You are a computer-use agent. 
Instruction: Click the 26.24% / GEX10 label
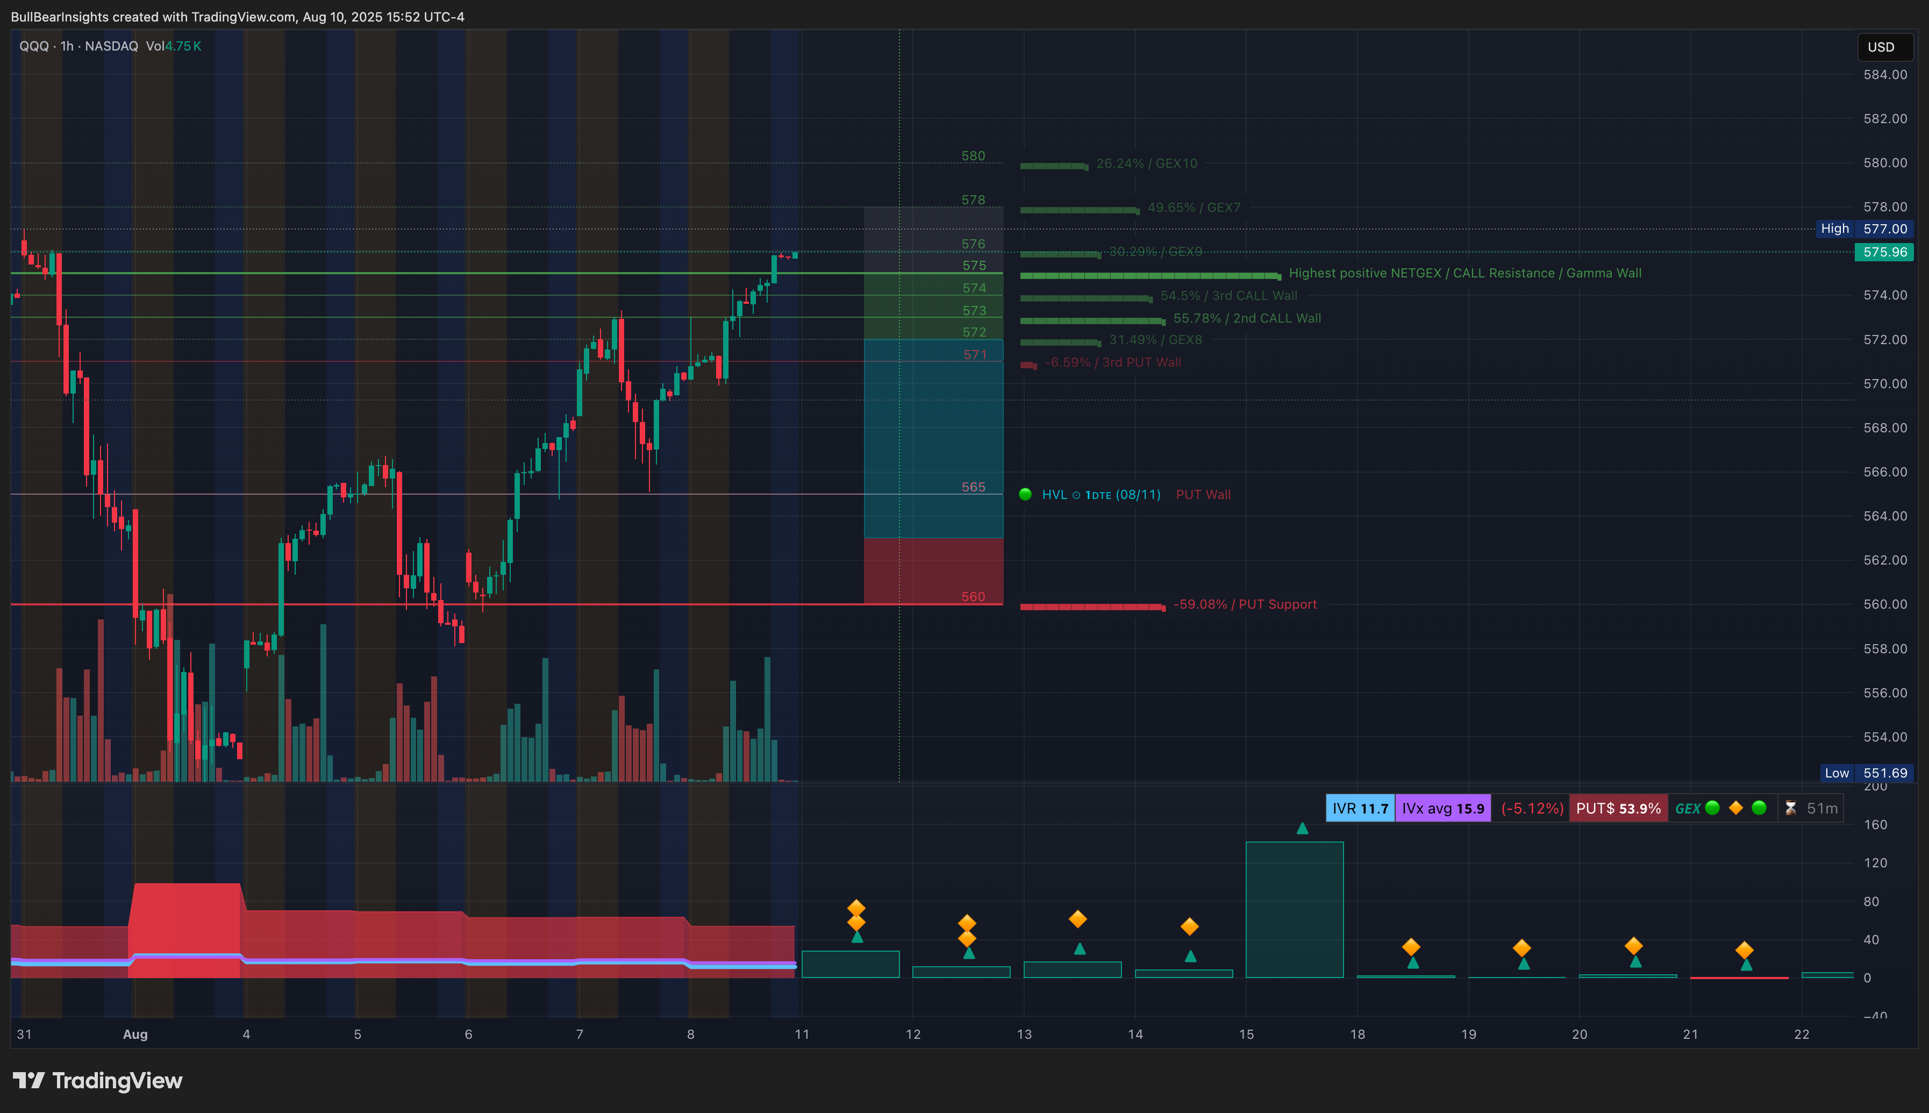1146,163
